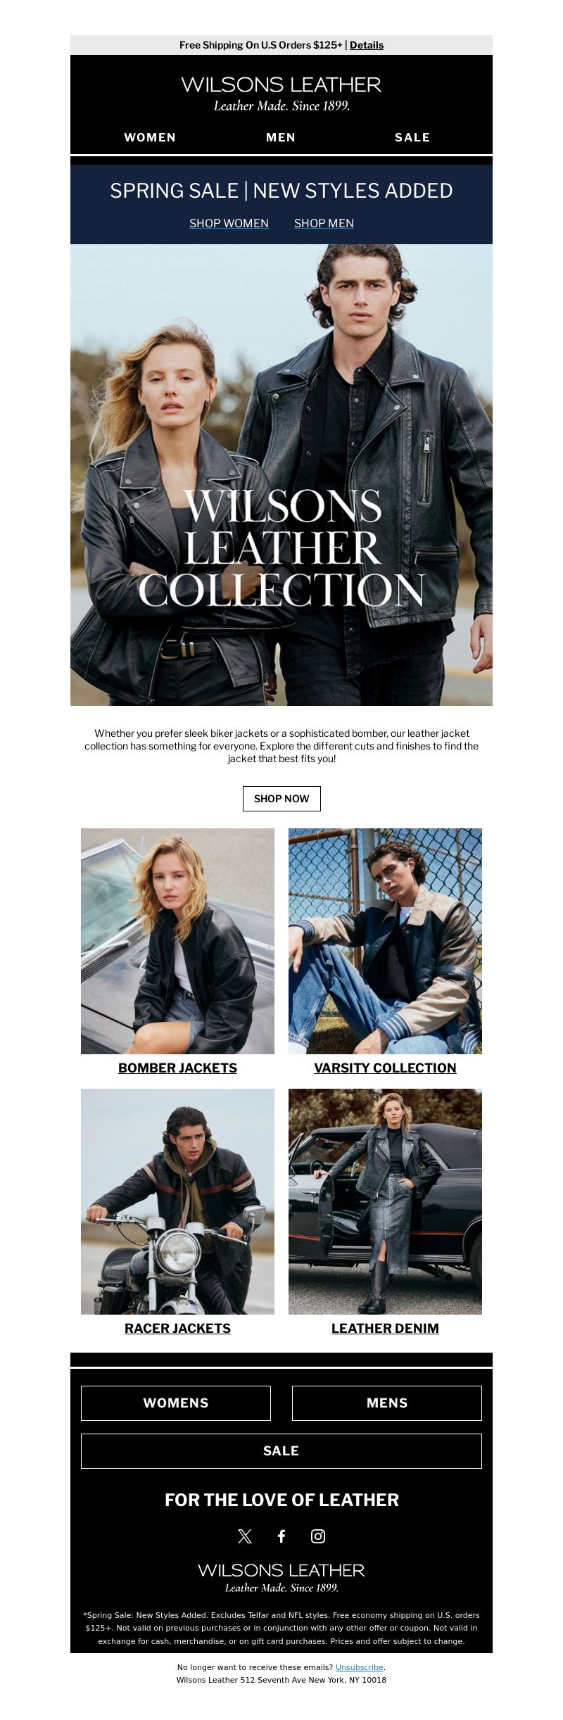Open the X (Twitter) social icon
This screenshot has height=1720, width=563.
click(x=245, y=1536)
